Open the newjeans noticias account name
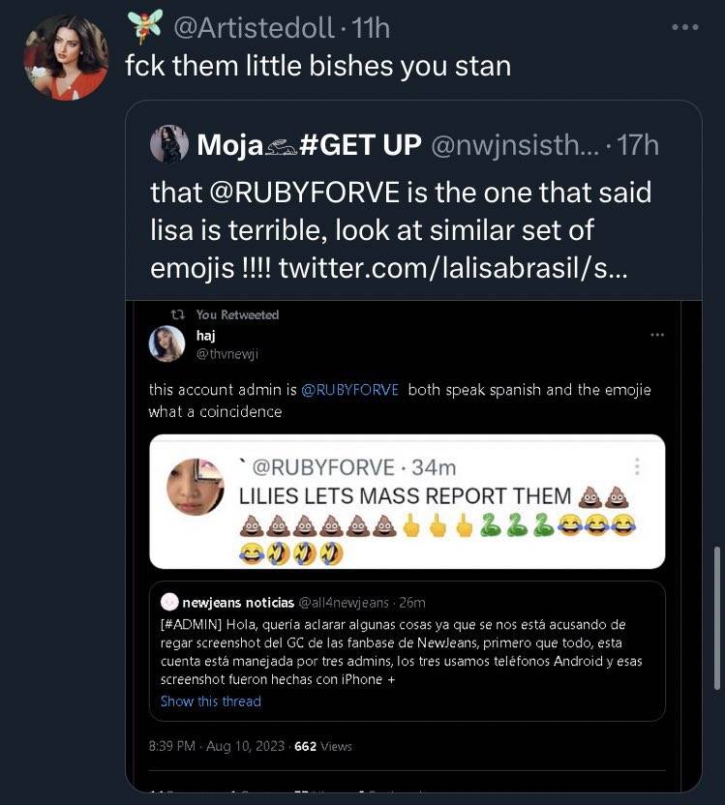The image size is (725, 805). (238, 602)
